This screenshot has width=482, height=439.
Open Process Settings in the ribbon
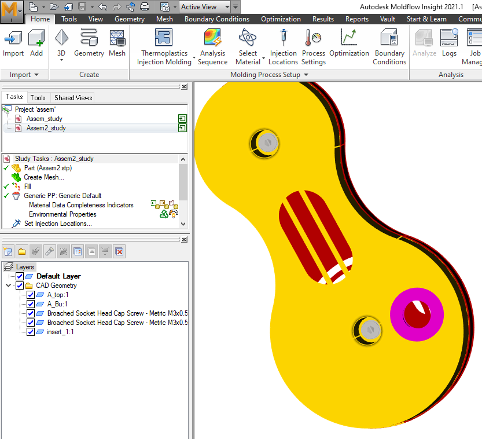pos(314,47)
